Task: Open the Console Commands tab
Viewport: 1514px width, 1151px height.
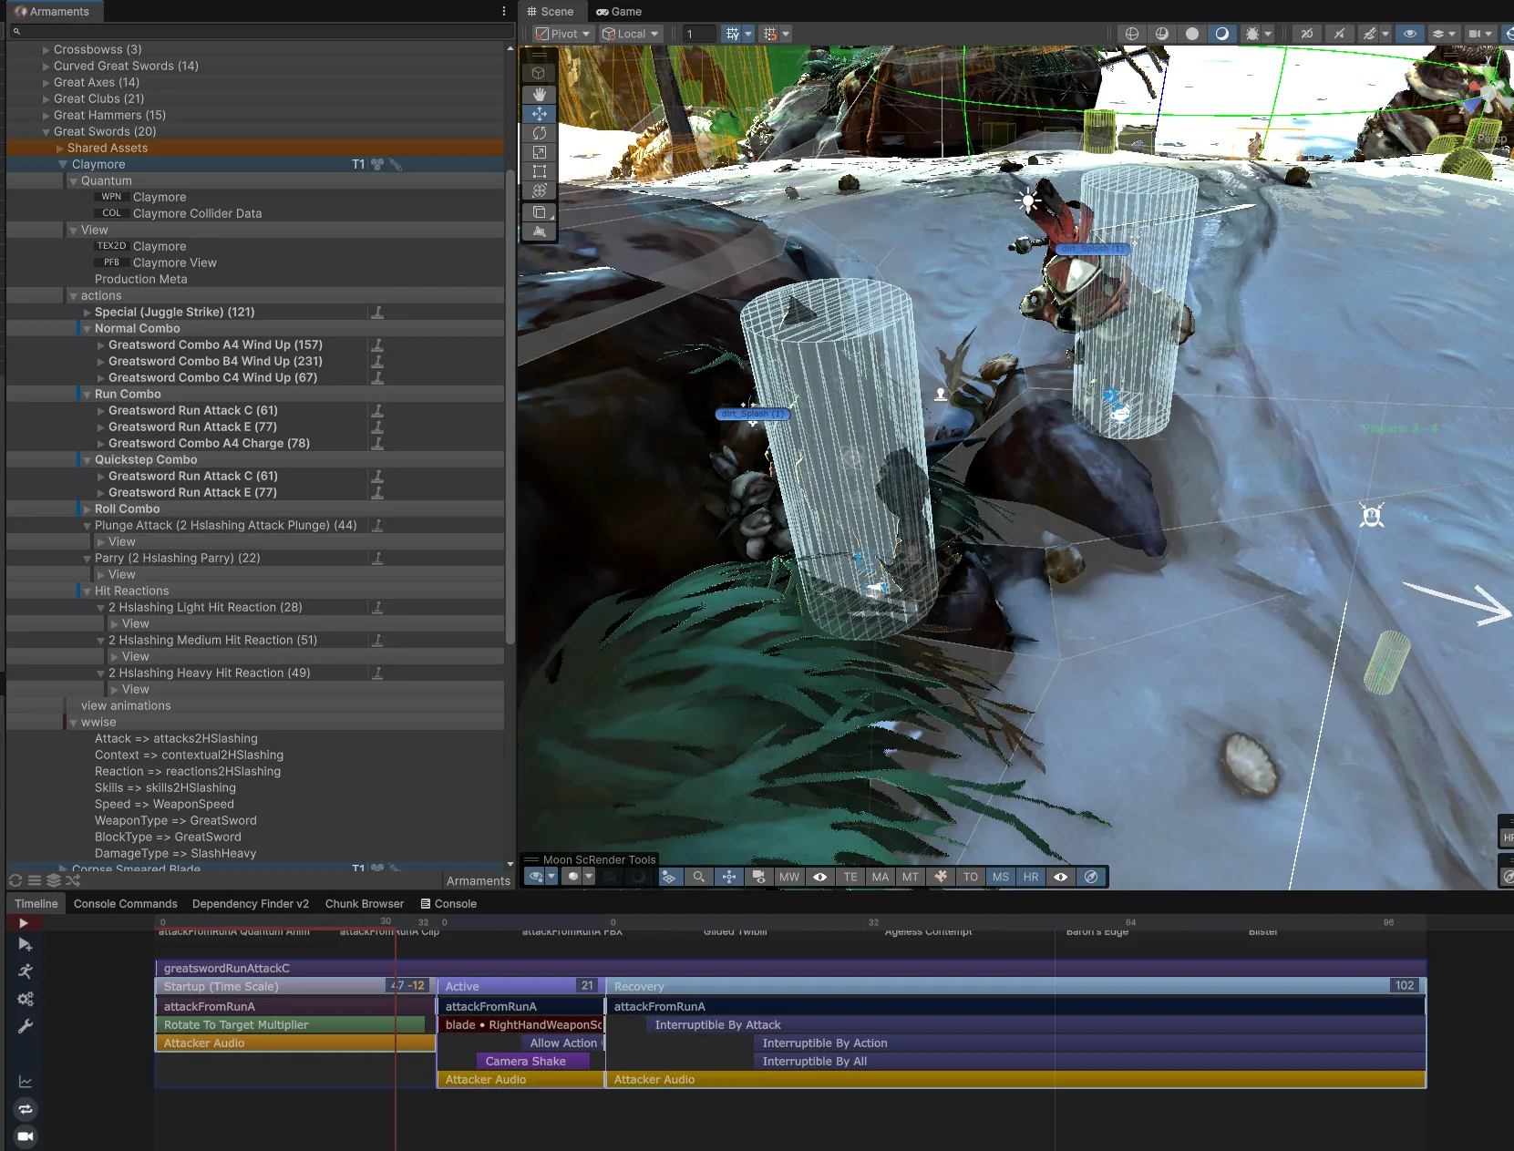Action: [x=126, y=904]
